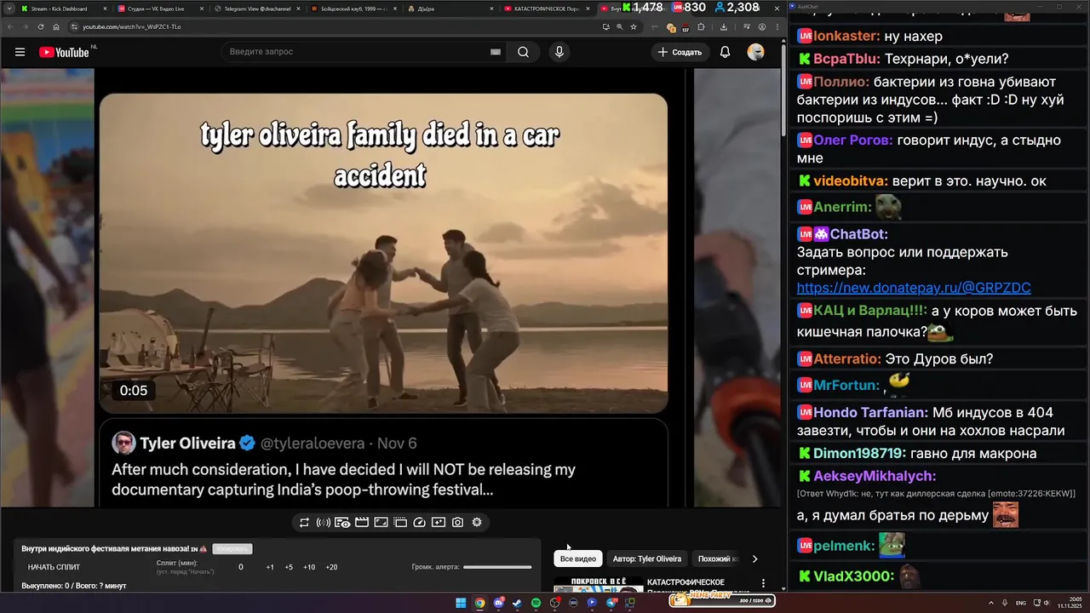Click the Meme Party 800/1500 widget
1090x613 pixels.
(722, 600)
